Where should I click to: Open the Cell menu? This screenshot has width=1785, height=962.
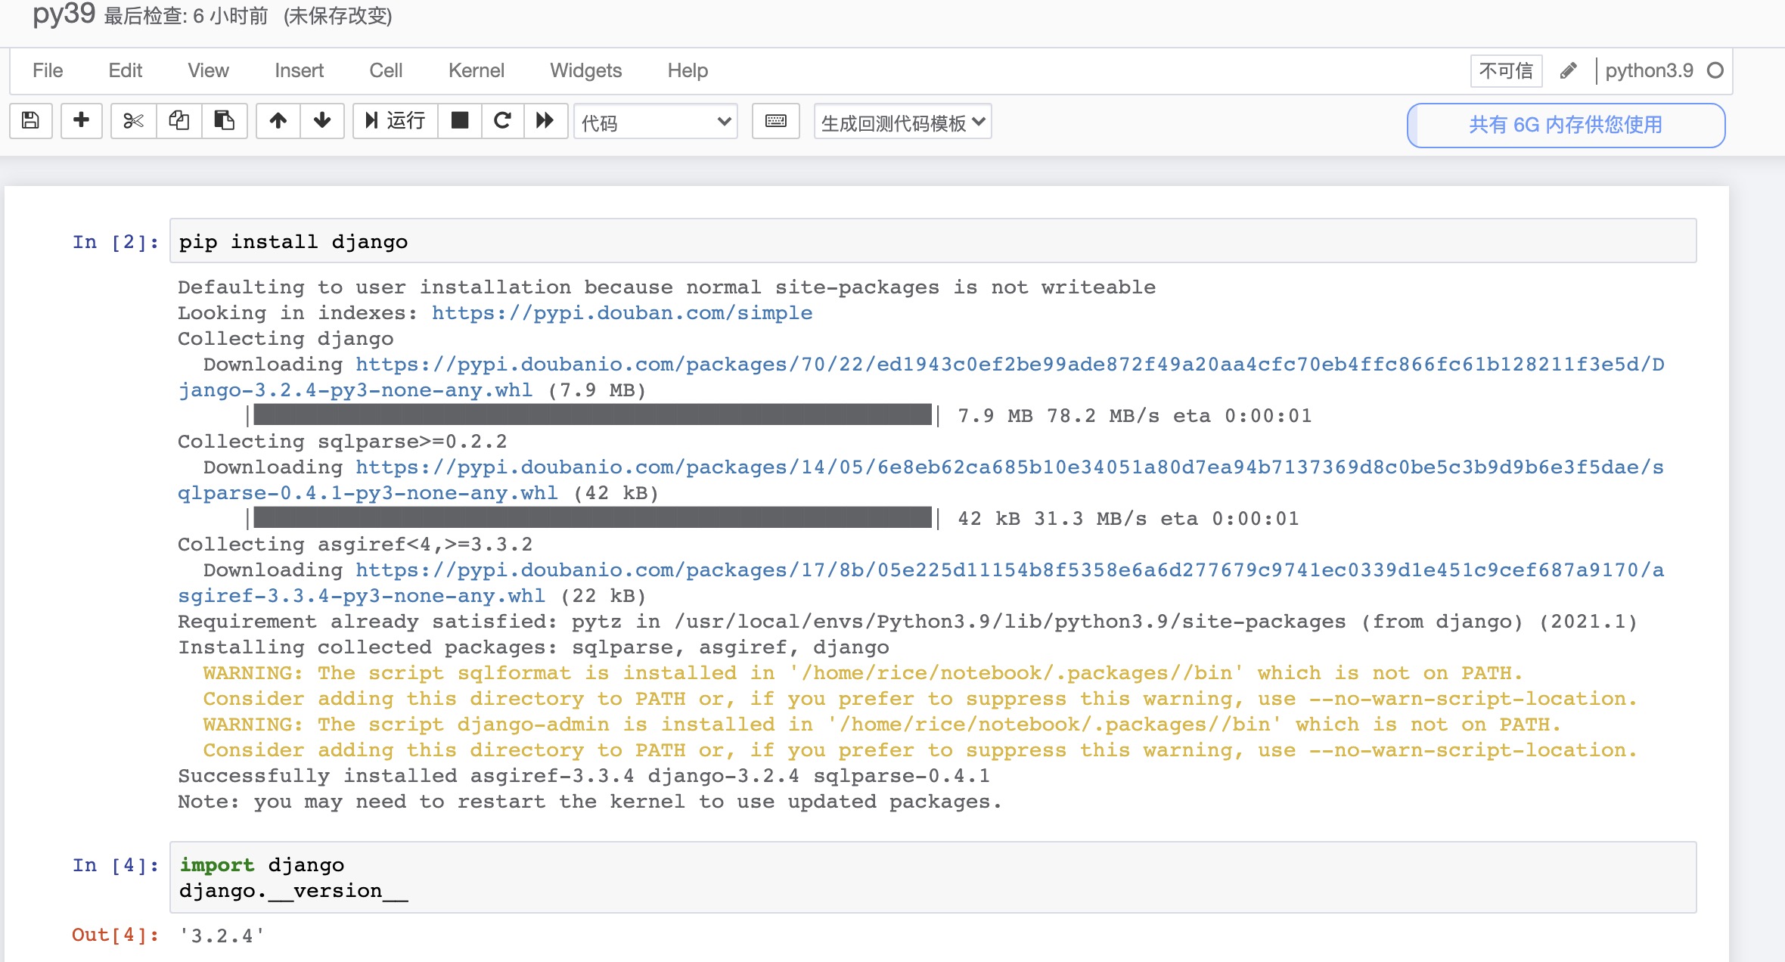click(386, 70)
